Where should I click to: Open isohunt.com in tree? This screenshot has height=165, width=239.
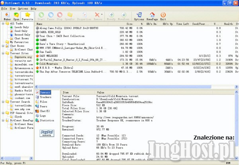coord(22,98)
